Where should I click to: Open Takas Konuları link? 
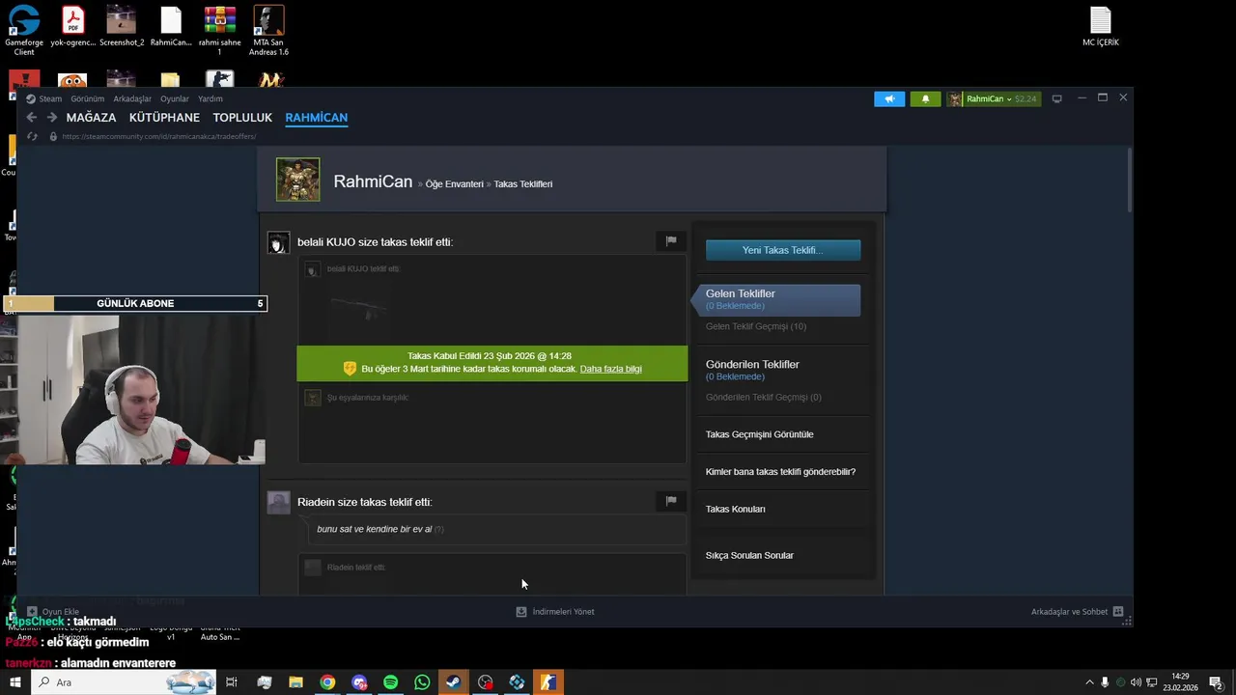[x=735, y=509]
